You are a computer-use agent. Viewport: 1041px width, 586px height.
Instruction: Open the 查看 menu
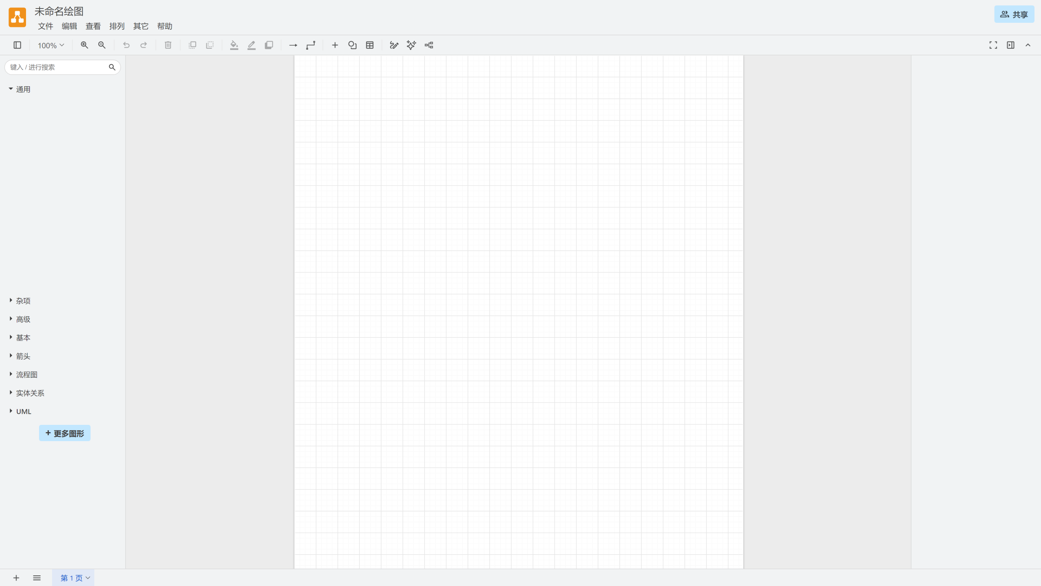(x=93, y=26)
